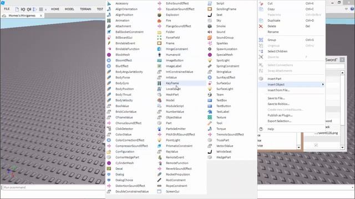Viewport: 355px width, 199px height.
Task: Select the Momes's Minigames document tab
Action: coord(22,15)
